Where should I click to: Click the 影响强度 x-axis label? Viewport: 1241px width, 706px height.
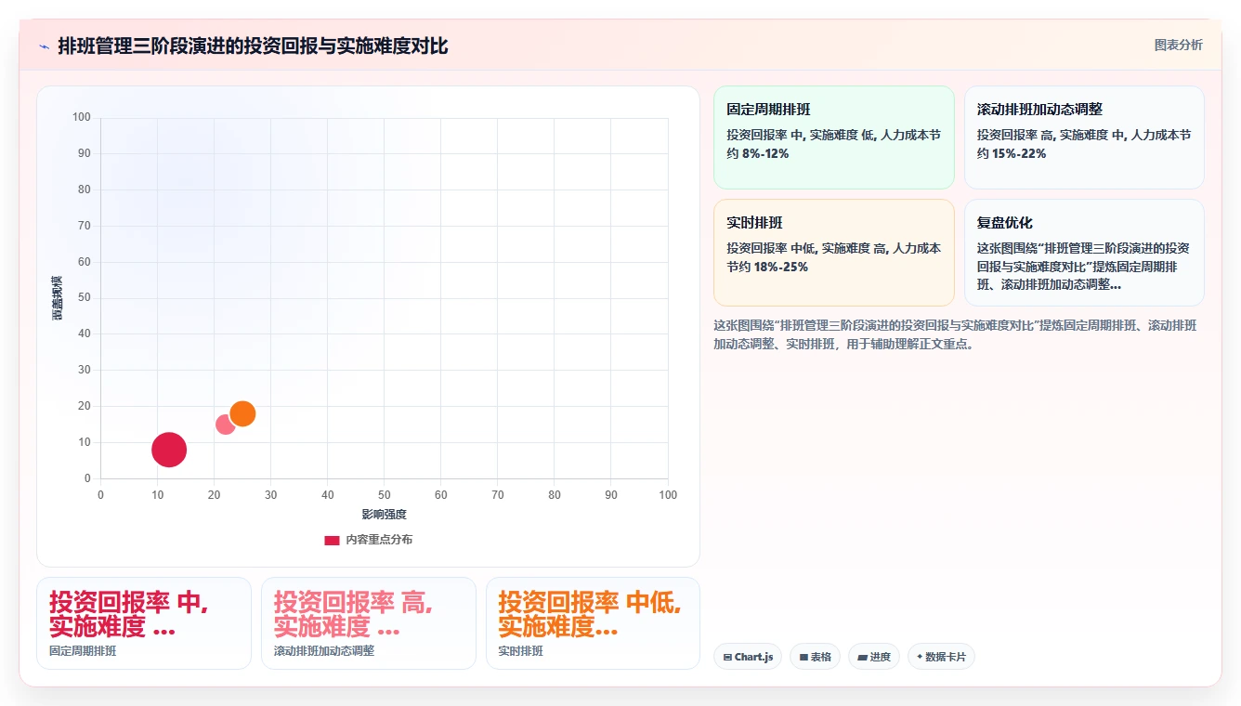click(x=384, y=514)
